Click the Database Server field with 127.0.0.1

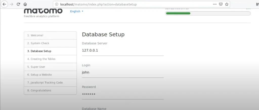click(x=123, y=51)
